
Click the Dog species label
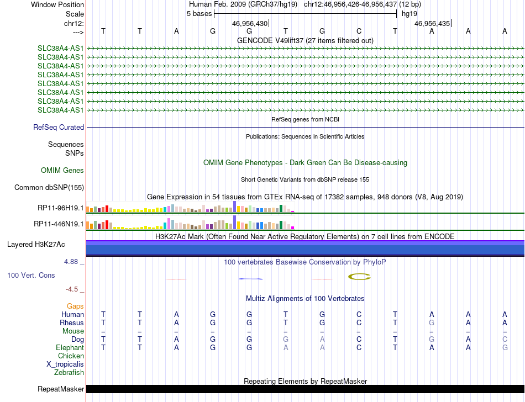pyautogui.click(x=78, y=340)
